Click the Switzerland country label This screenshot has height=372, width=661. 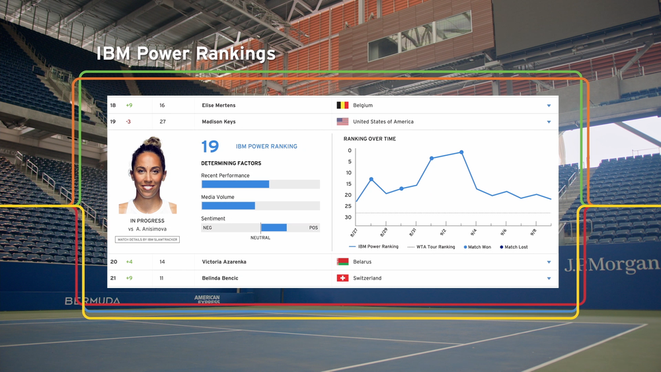click(x=367, y=278)
